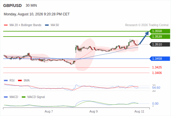Viewport: 171px width, 116px height.
Task: Click the MA 50 legend label
Action: point(55,25)
